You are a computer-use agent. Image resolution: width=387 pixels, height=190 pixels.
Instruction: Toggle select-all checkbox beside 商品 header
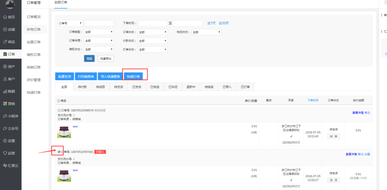59,101
